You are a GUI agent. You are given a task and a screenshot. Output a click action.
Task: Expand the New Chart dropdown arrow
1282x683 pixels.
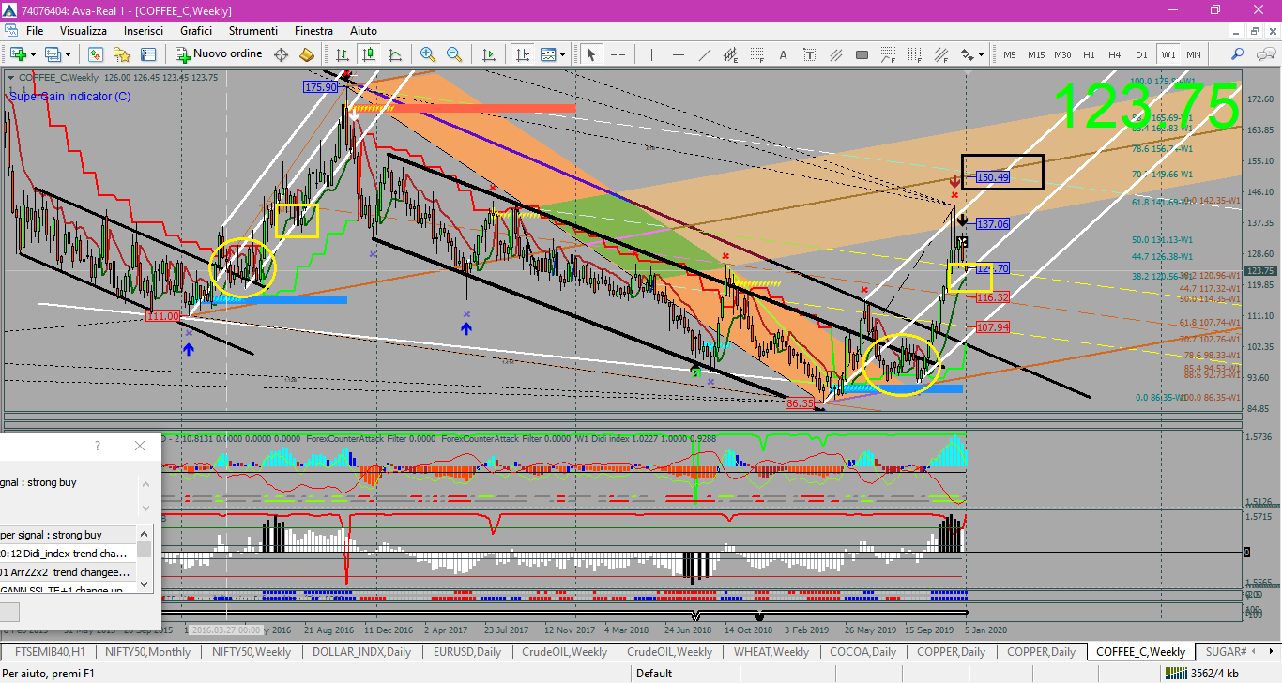click(x=33, y=53)
